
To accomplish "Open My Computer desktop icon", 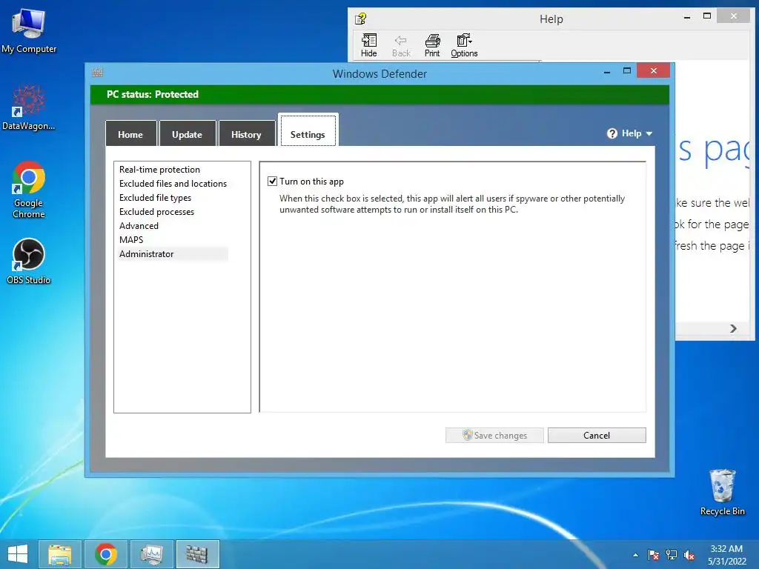I will (29, 30).
